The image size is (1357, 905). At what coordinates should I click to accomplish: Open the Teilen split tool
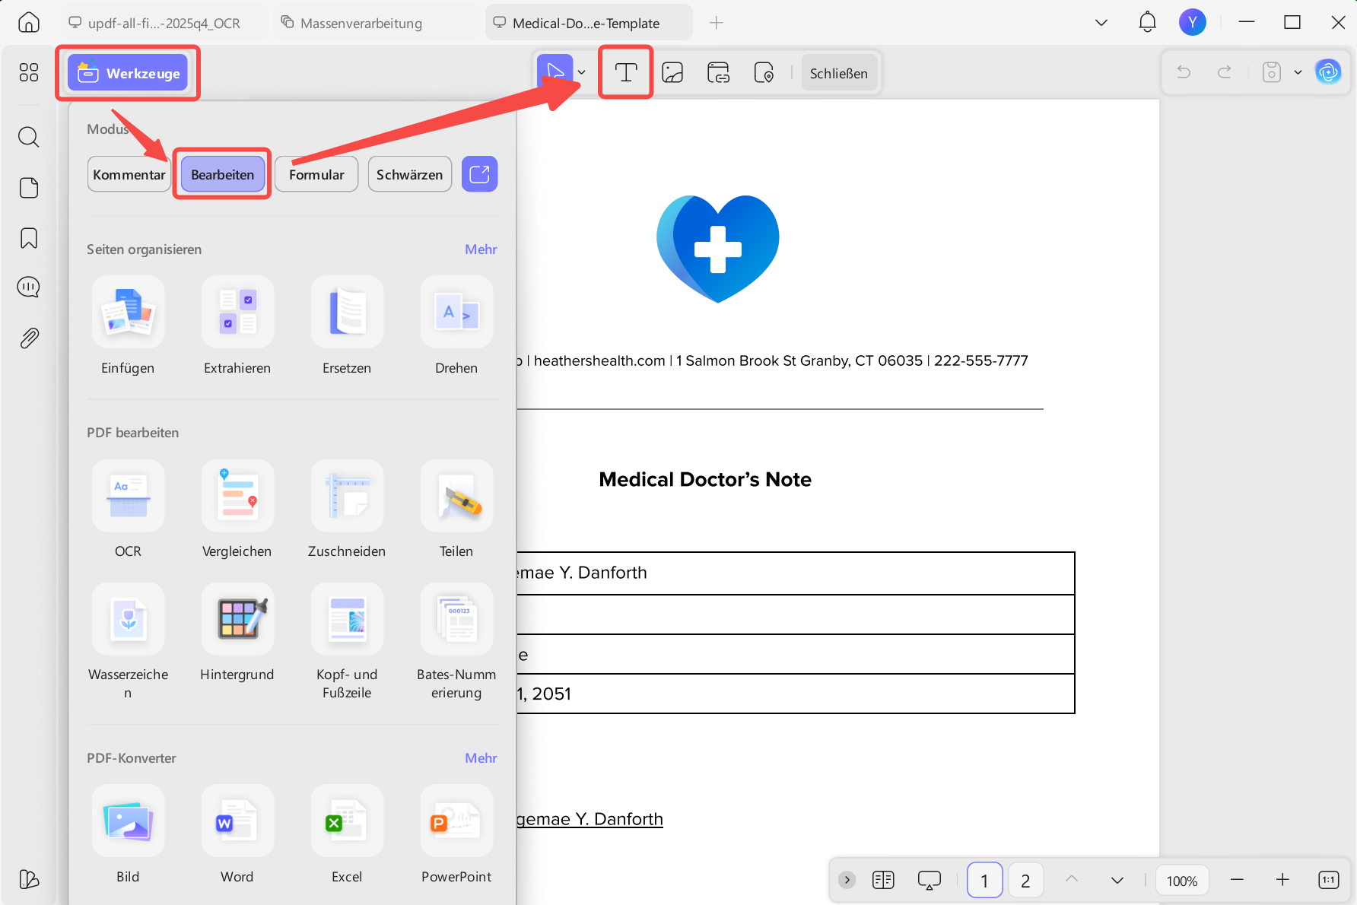click(456, 510)
